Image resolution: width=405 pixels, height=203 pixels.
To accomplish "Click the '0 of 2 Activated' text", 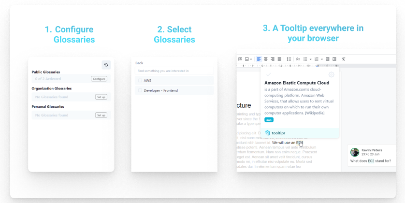I will [x=48, y=79].
